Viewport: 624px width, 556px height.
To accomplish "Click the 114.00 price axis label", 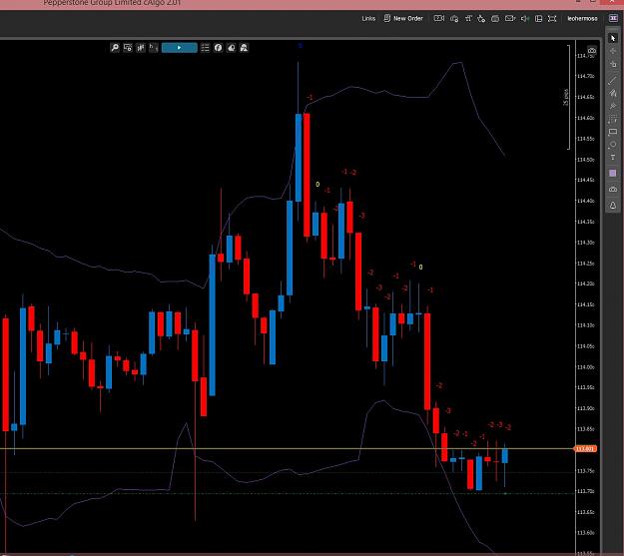I will click(x=585, y=367).
